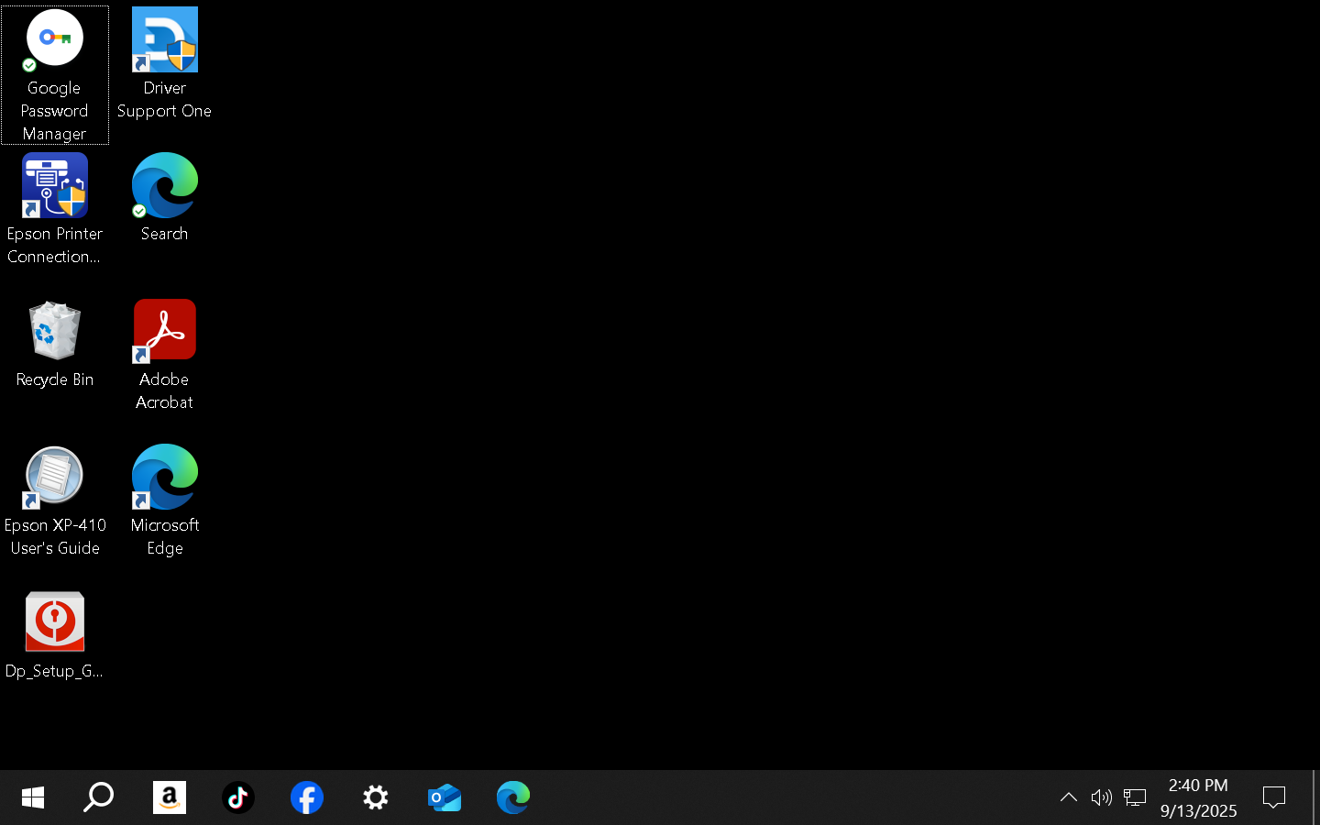Open the network status icon

1135,797
